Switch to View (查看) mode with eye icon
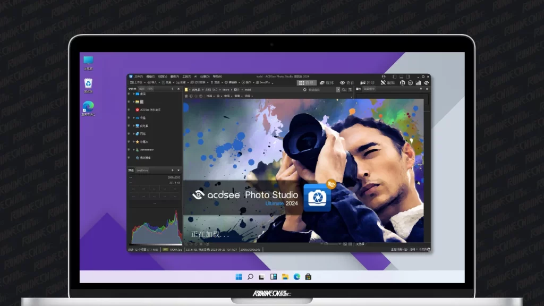 pyautogui.click(x=347, y=83)
